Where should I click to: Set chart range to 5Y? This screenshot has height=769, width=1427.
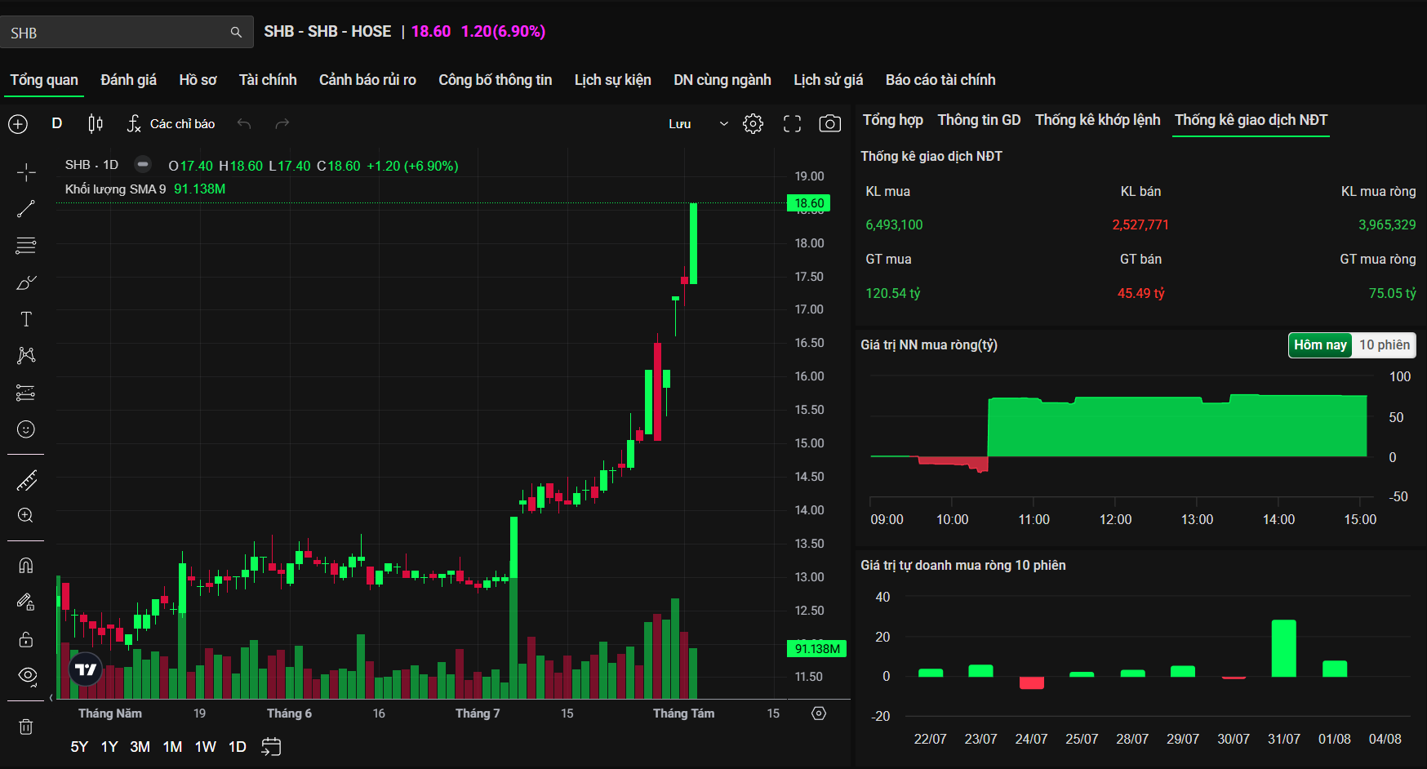(79, 747)
